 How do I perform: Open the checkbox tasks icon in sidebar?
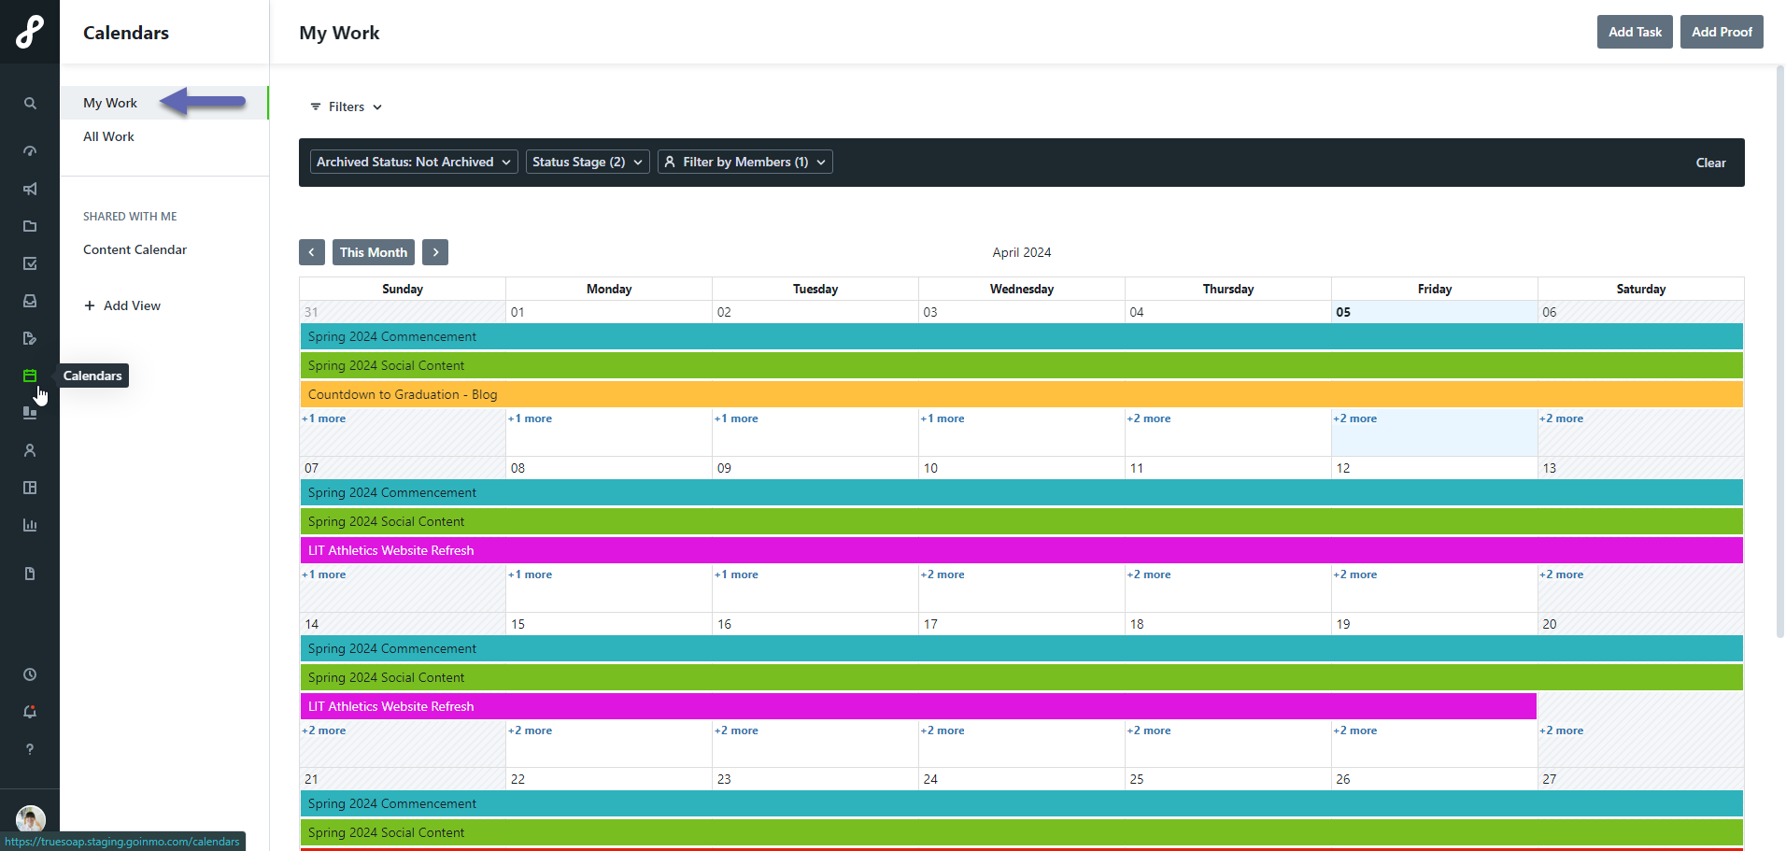[30, 263]
